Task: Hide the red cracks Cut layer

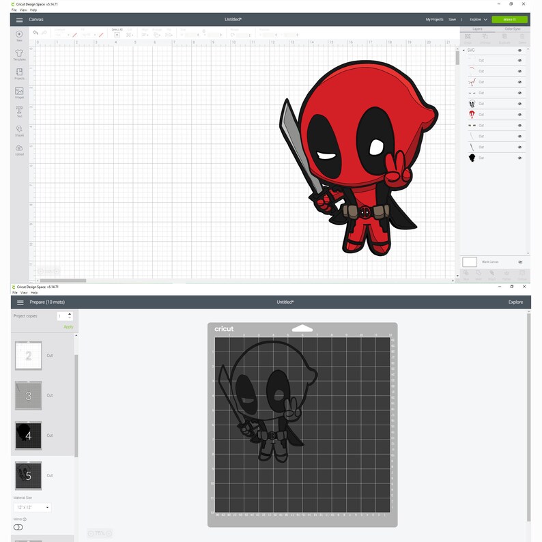Action: (519, 83)
